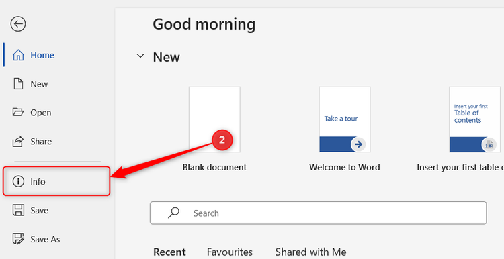The image size is (504, 259).
Task: Switch to the Favourites tab
Action: [x=230, y=252]
